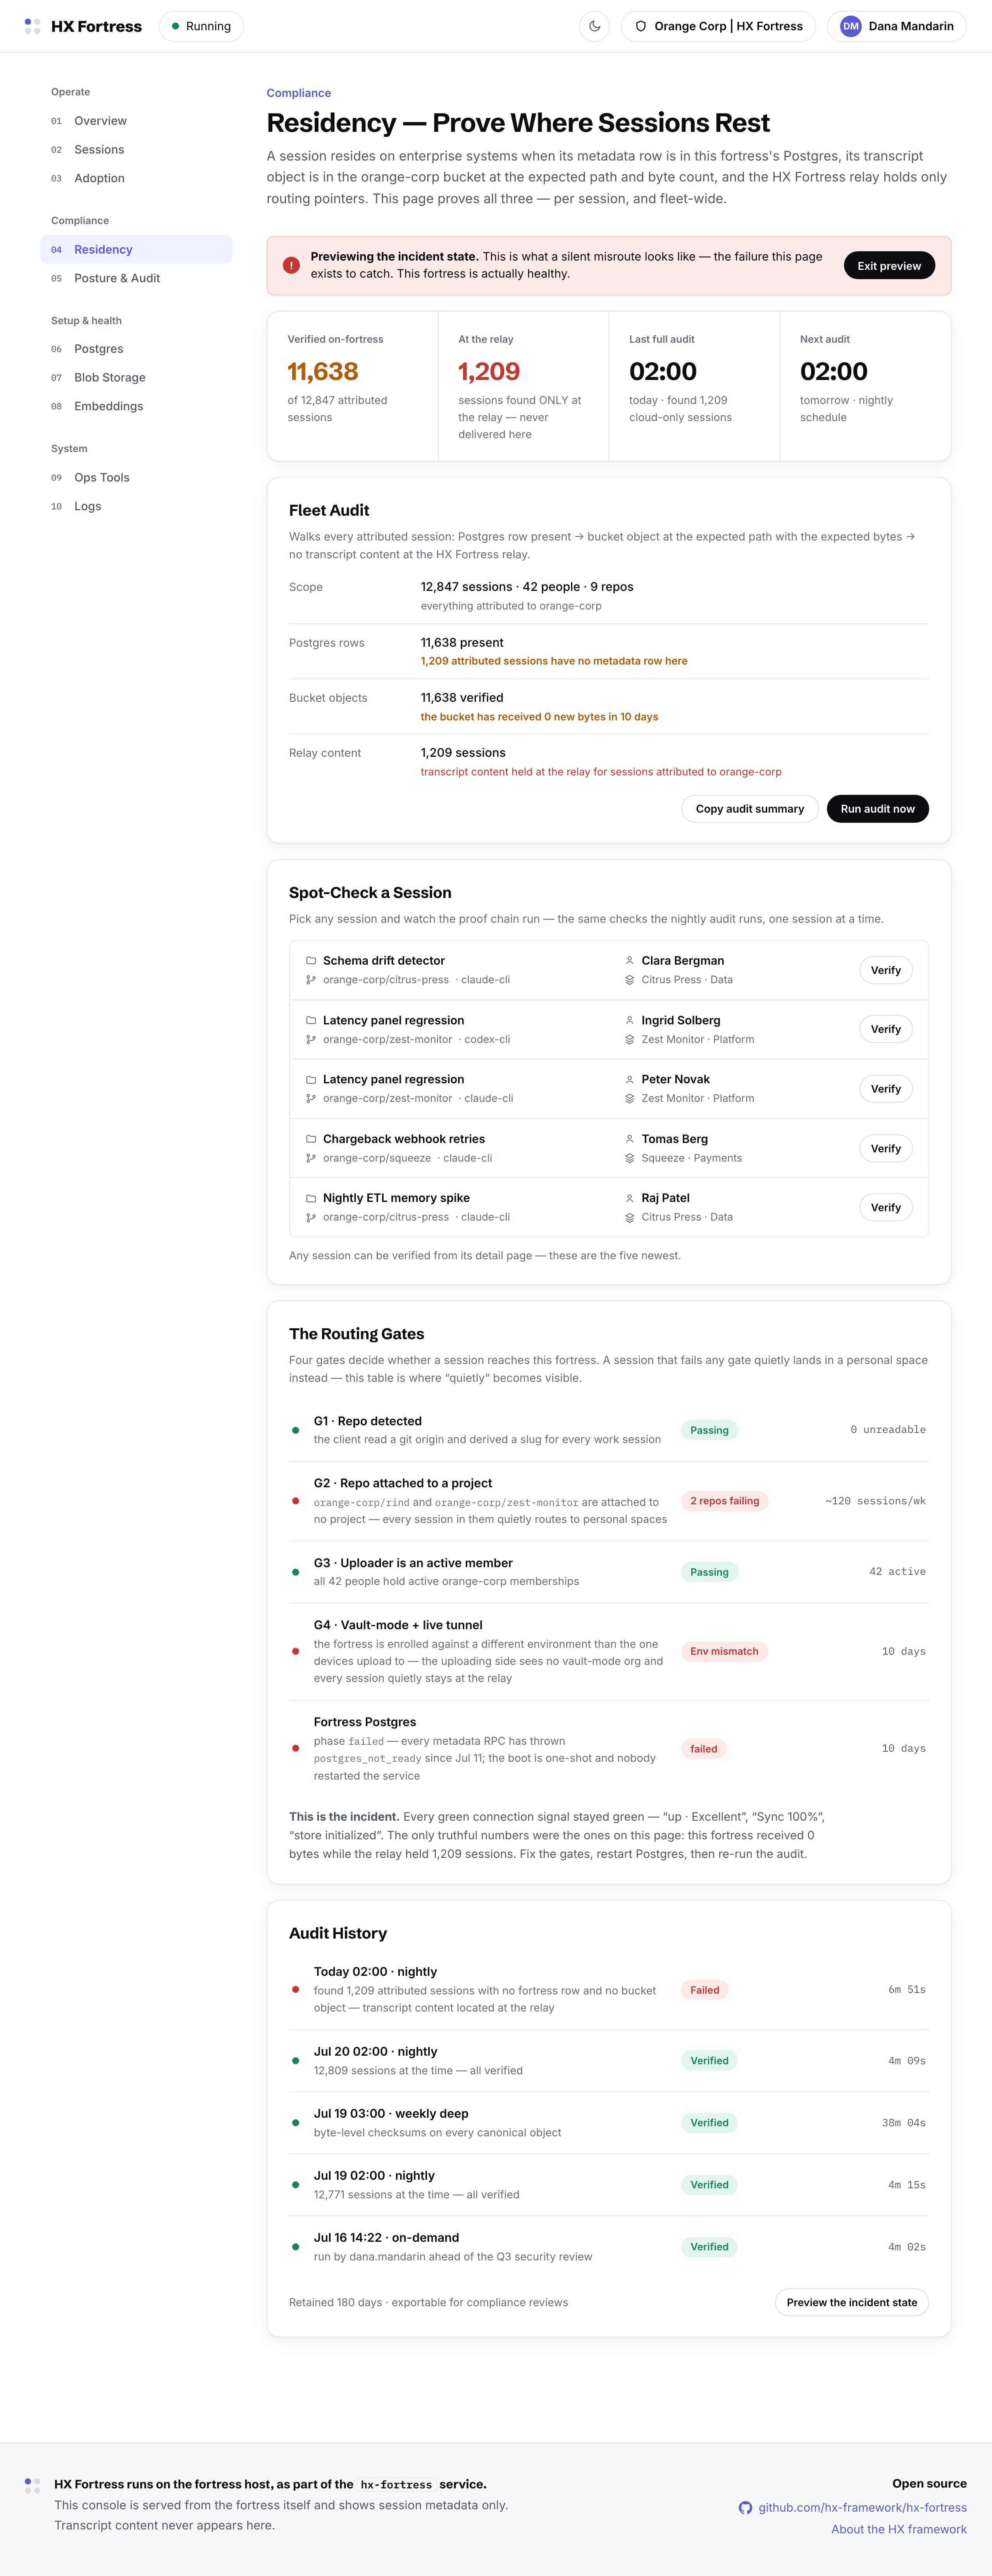Viewport: 992px width, 2576px height.
Task: Toggle dark mode with the moon icon
Action: pos(594,26)
